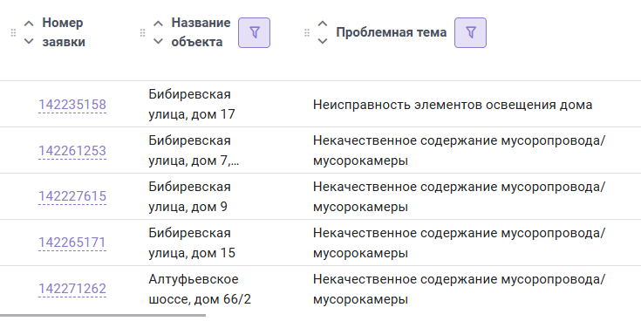Sort Название объекта descending arrow
641x328 pixels.
coord(158,41)
